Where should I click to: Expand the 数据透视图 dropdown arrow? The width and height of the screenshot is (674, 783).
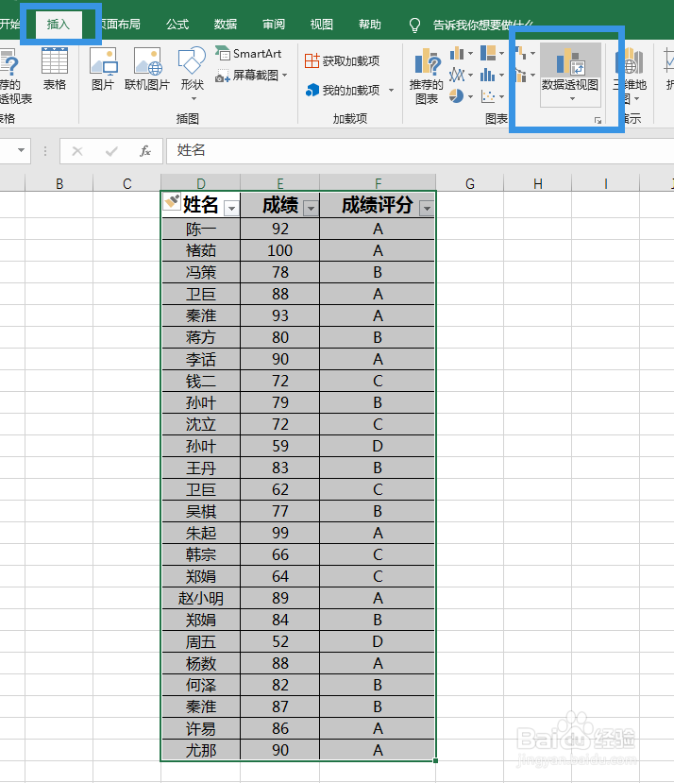click(572, 99)
